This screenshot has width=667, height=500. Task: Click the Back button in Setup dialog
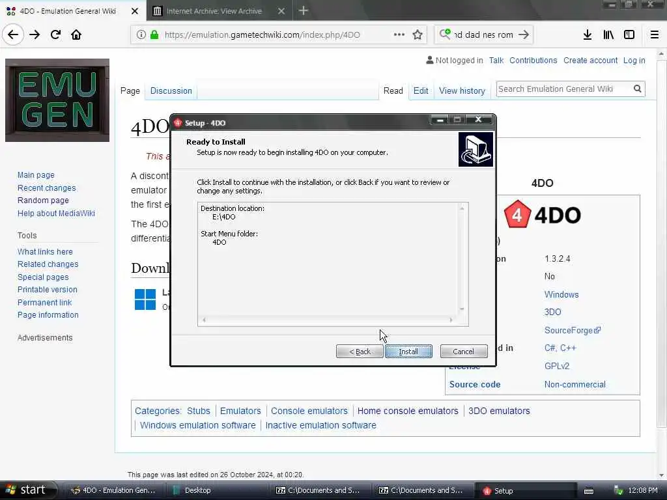click(x=360, y=352)
